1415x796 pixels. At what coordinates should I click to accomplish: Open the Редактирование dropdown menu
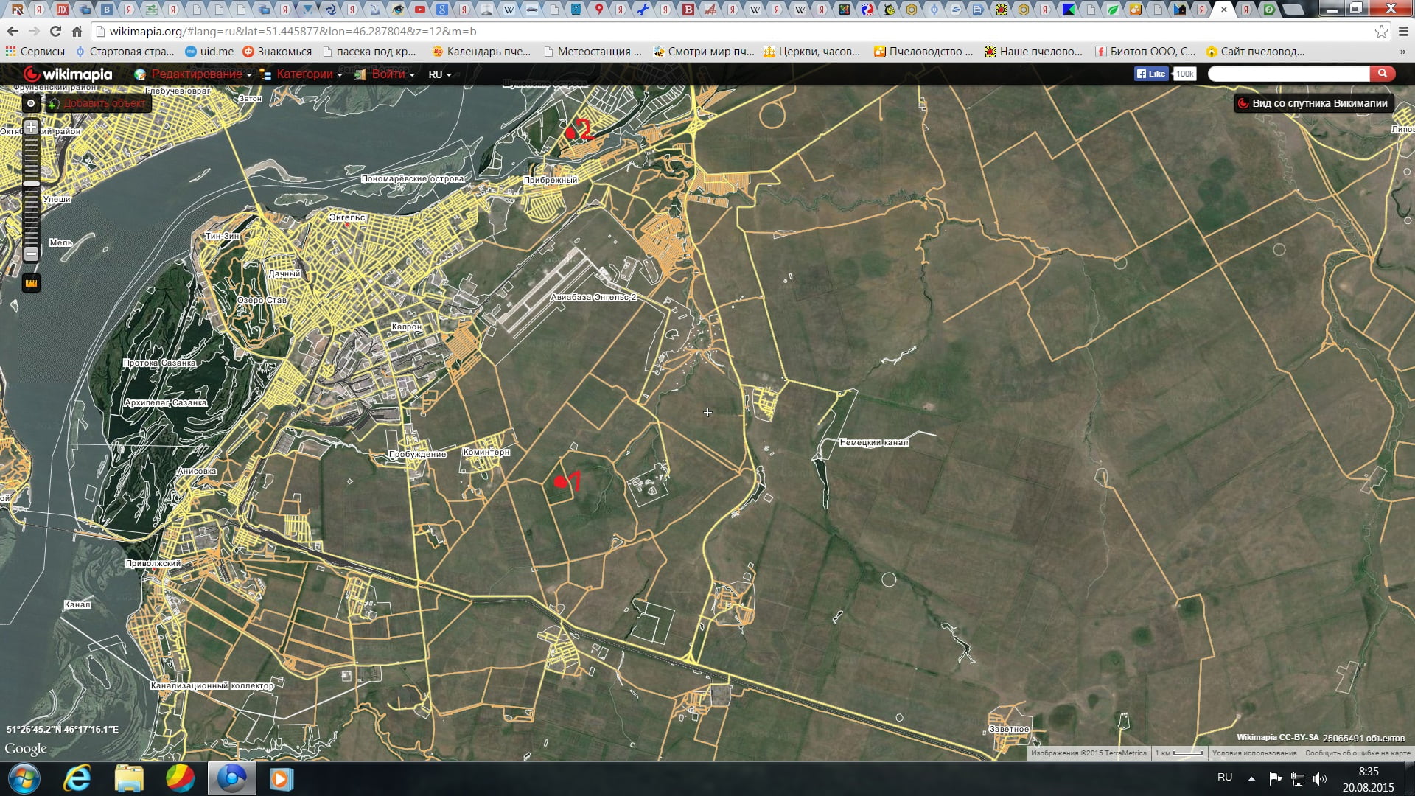click(195, 74)
